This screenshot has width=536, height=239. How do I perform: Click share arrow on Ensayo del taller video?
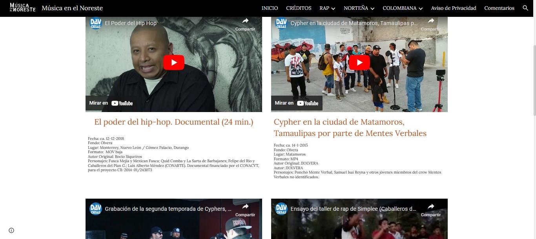tap(431, 207)
